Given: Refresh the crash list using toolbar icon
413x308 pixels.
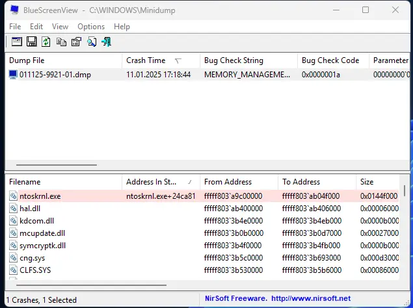Looking at the screenshot, I should click(x=46, y=42).
